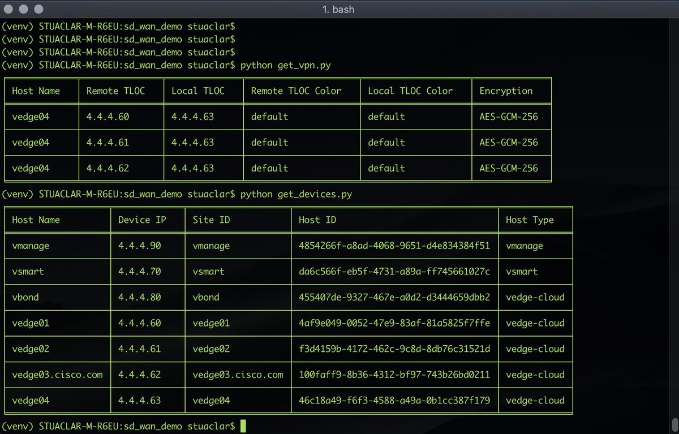Screen dimensions: 679x434
Task: Click host name 'vbond' in devices table
Action: coord(25,297)
